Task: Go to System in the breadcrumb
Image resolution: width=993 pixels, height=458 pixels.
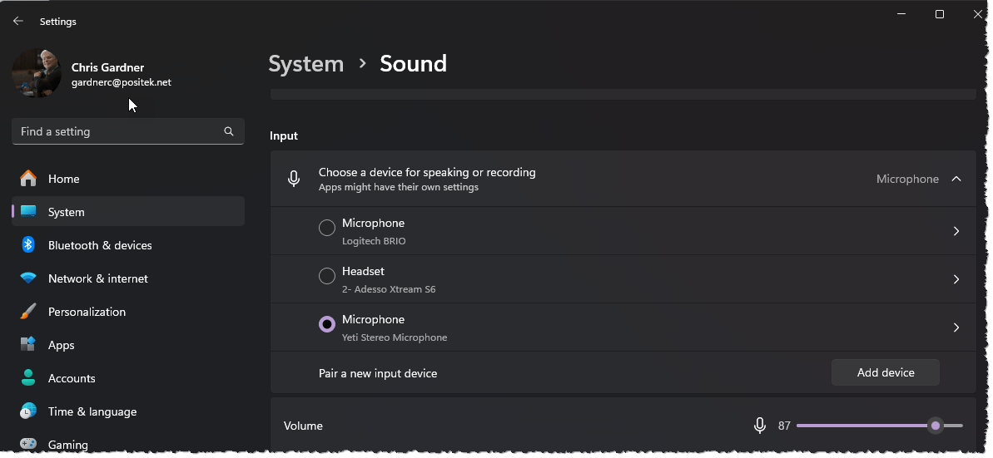Action: click(305, 64)
